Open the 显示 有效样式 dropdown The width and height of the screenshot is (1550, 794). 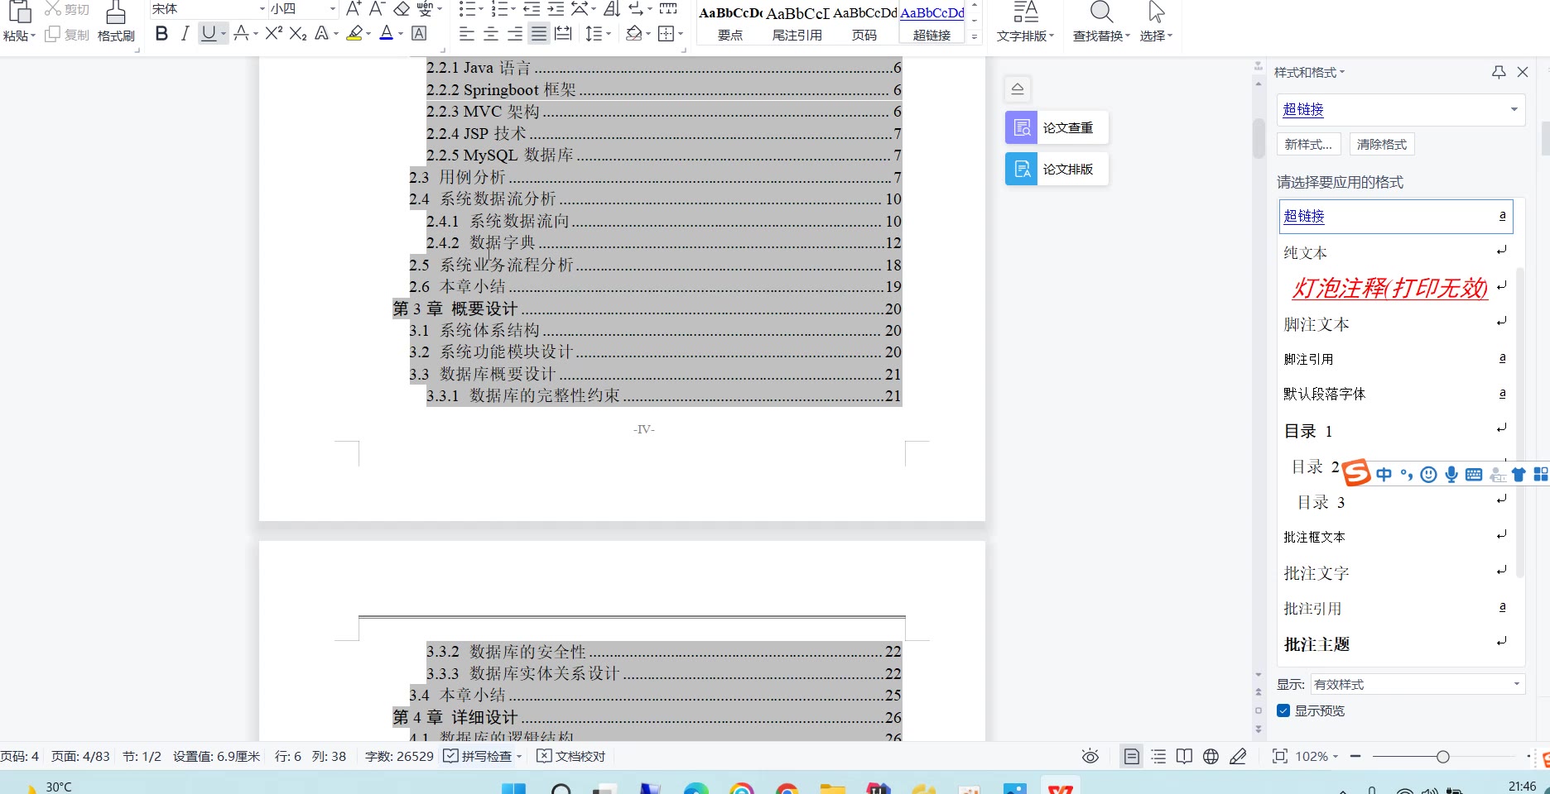1418,684
